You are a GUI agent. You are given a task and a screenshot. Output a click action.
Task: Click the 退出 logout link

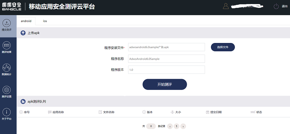pyautogui.click(x=285, y=6)
